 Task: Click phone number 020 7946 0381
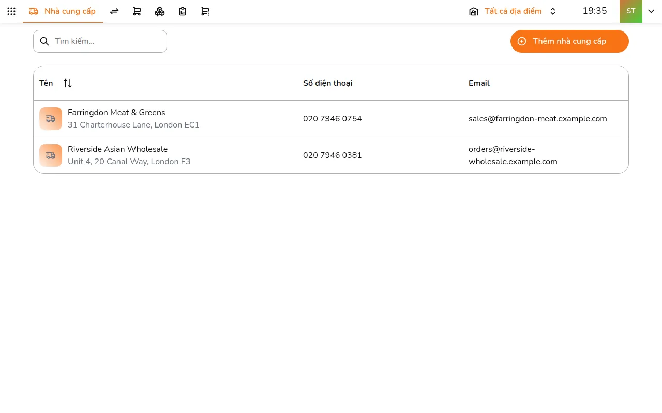[333, 155]
